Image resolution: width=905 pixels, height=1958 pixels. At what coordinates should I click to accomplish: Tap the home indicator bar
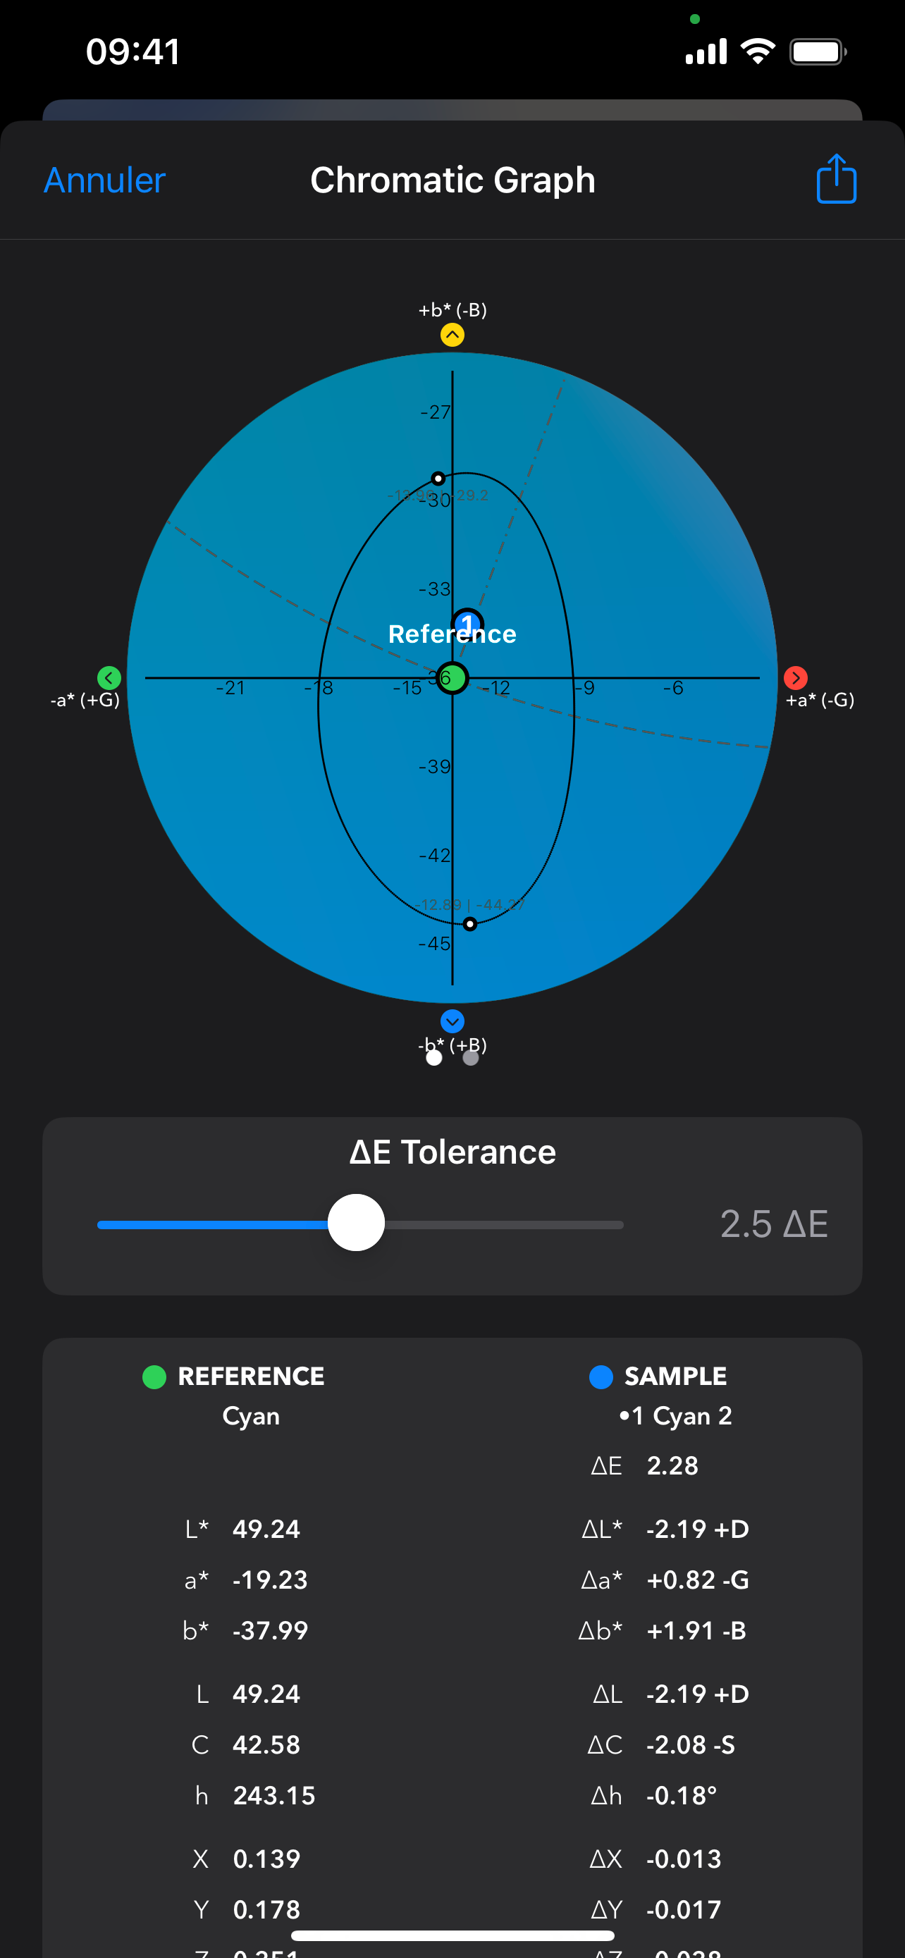(x=452, y=1935)
